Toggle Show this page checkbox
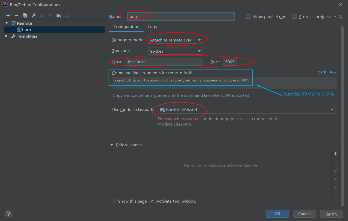Screen dimensions: 348x221 point(114,201)
